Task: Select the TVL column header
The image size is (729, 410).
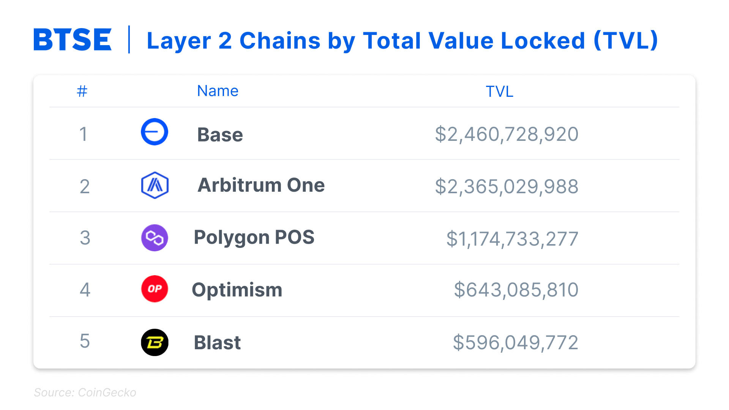Action: [499, 91]
